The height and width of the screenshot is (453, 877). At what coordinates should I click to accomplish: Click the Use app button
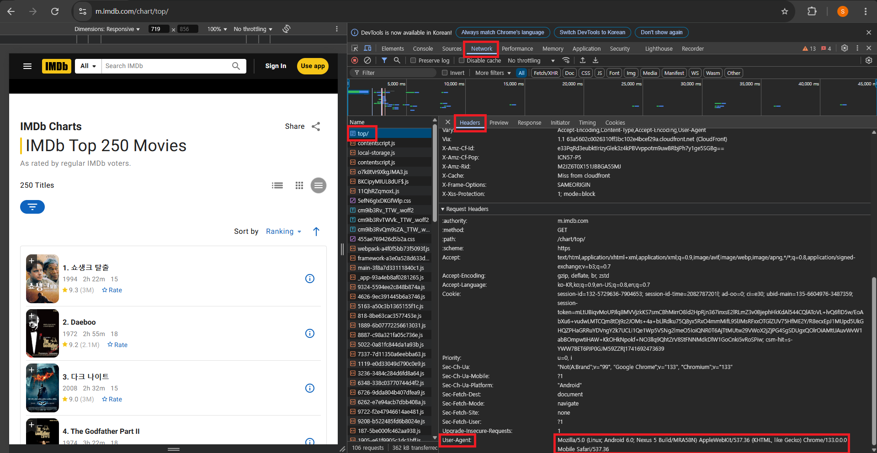pos(313,66)
